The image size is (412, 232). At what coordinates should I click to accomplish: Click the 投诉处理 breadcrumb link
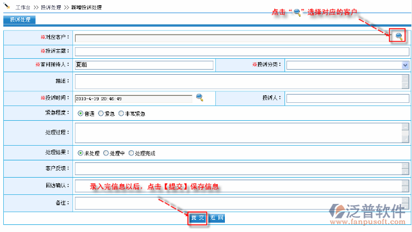[51, 7]
